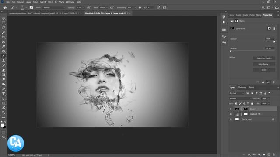Delete layer with Layers panel trash

coord(273,154)
